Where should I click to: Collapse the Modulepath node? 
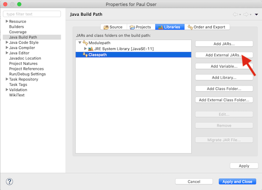click(x=79, y=43)
